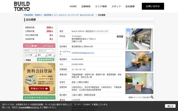The width and height of the screenshot is (178, 111).
Task: Click the 東京都知事 (3) 第96913号 license text
Action: [x=82, y=46]
